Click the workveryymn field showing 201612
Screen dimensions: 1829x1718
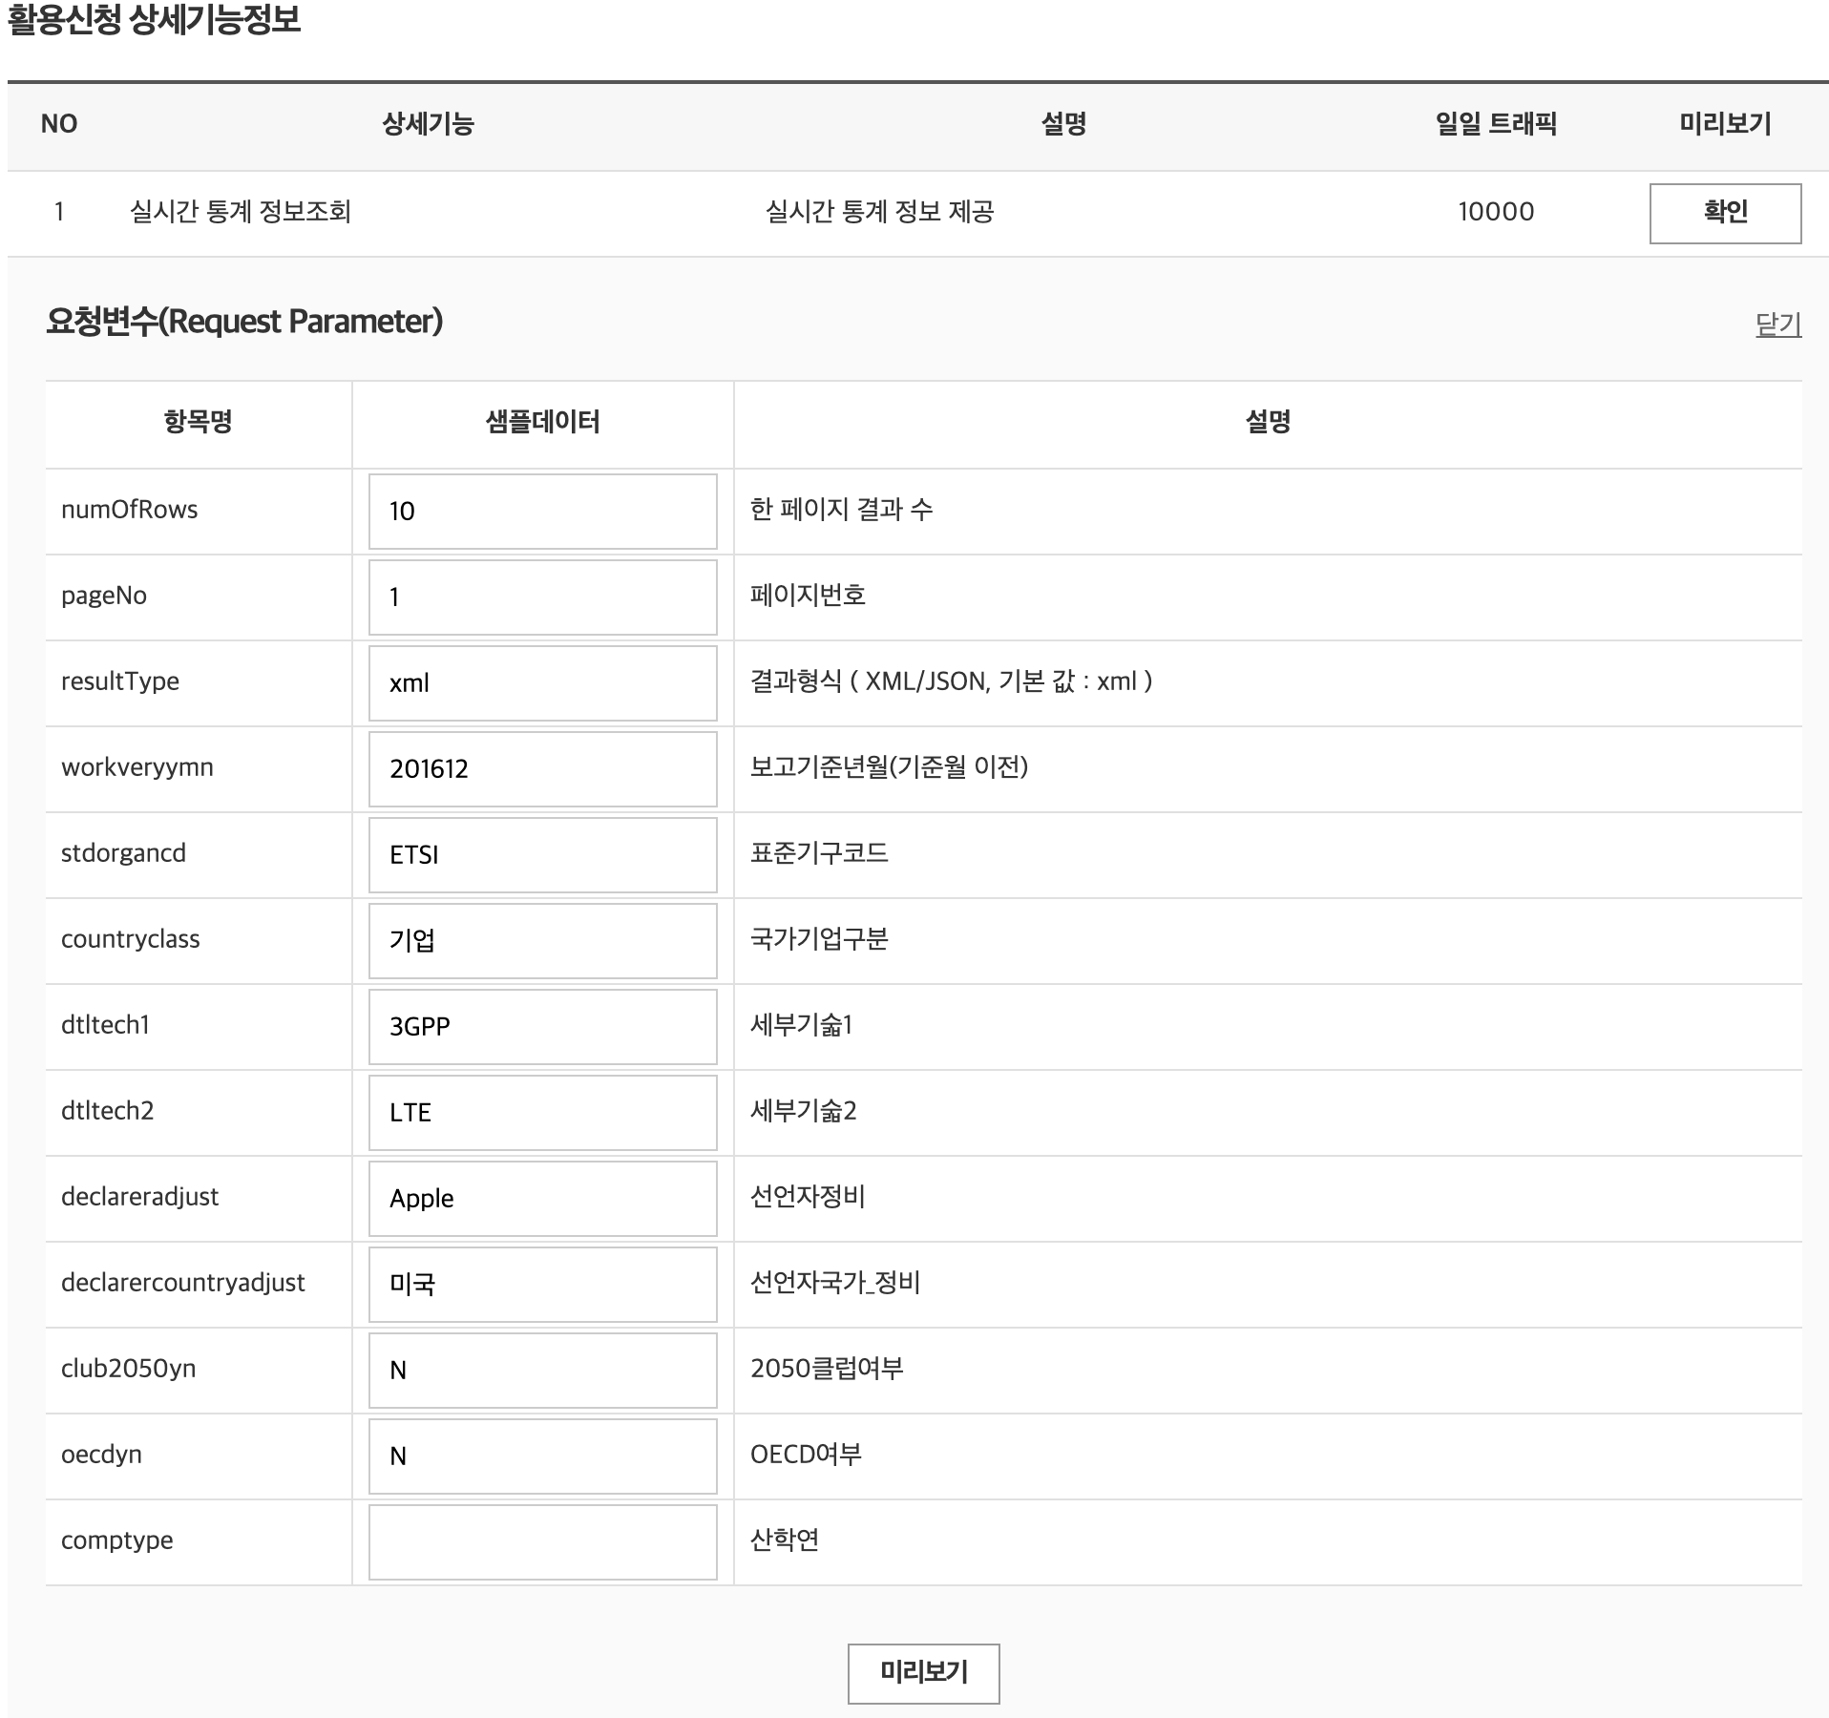point(540,768)
